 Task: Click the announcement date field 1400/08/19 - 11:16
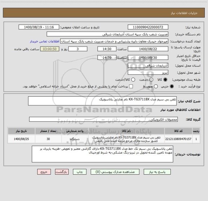click(39, 27)
